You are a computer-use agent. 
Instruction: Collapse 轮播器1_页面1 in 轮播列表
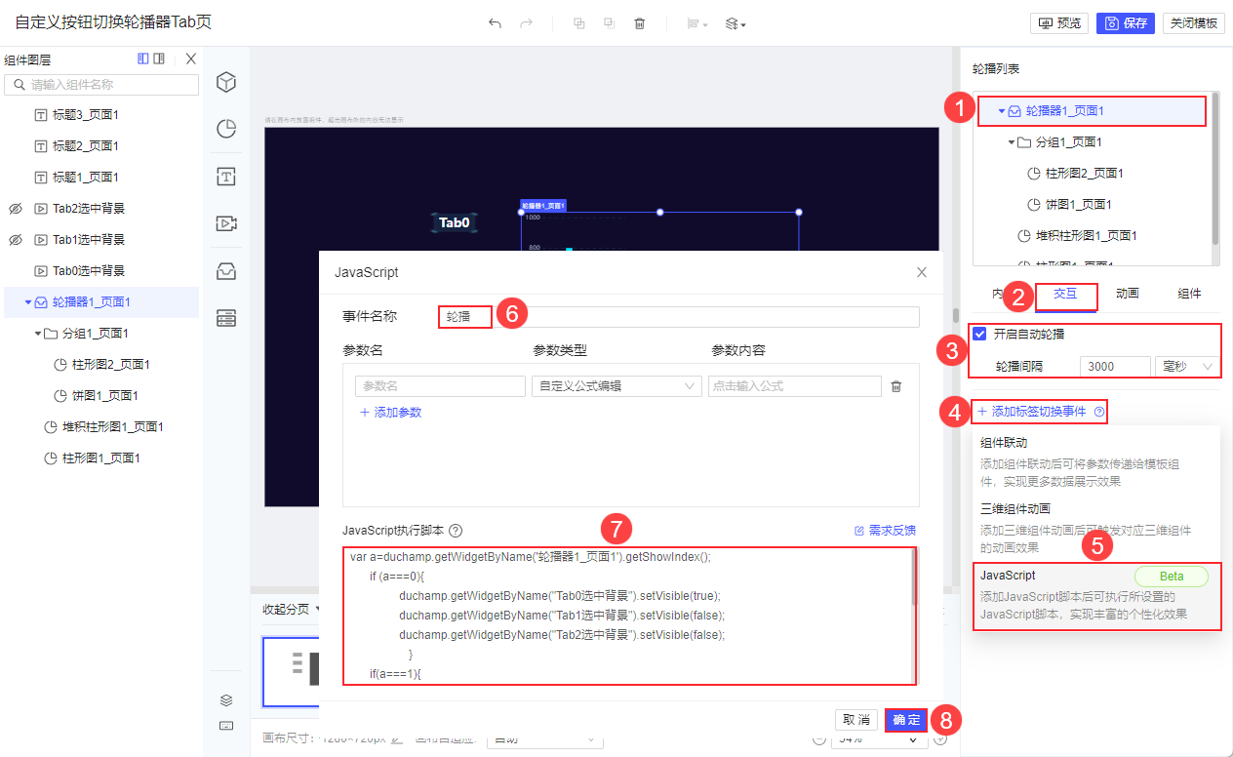tap(1001, 111)
